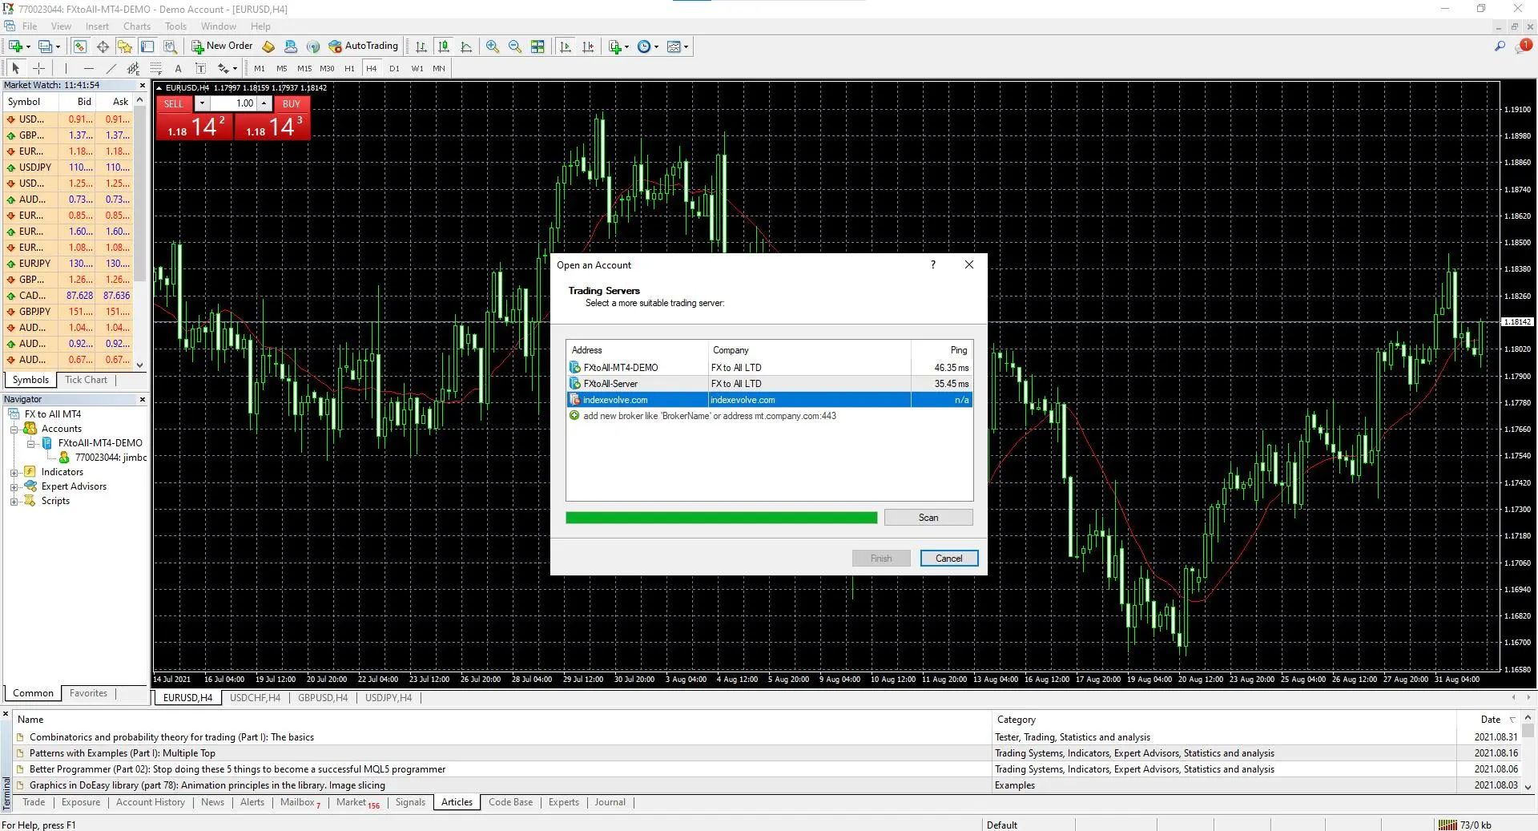Screen dimensions: 1538x831
Task: Click the Tile Windows icon
Action: point(537,46)
